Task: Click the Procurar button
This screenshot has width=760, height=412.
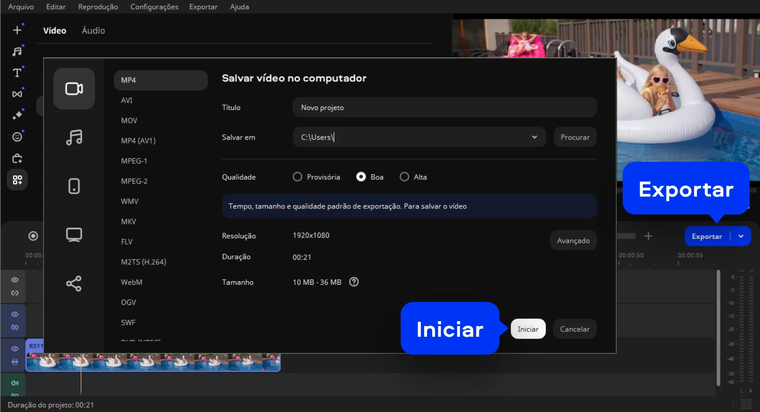Action: [x=575, y=137]
